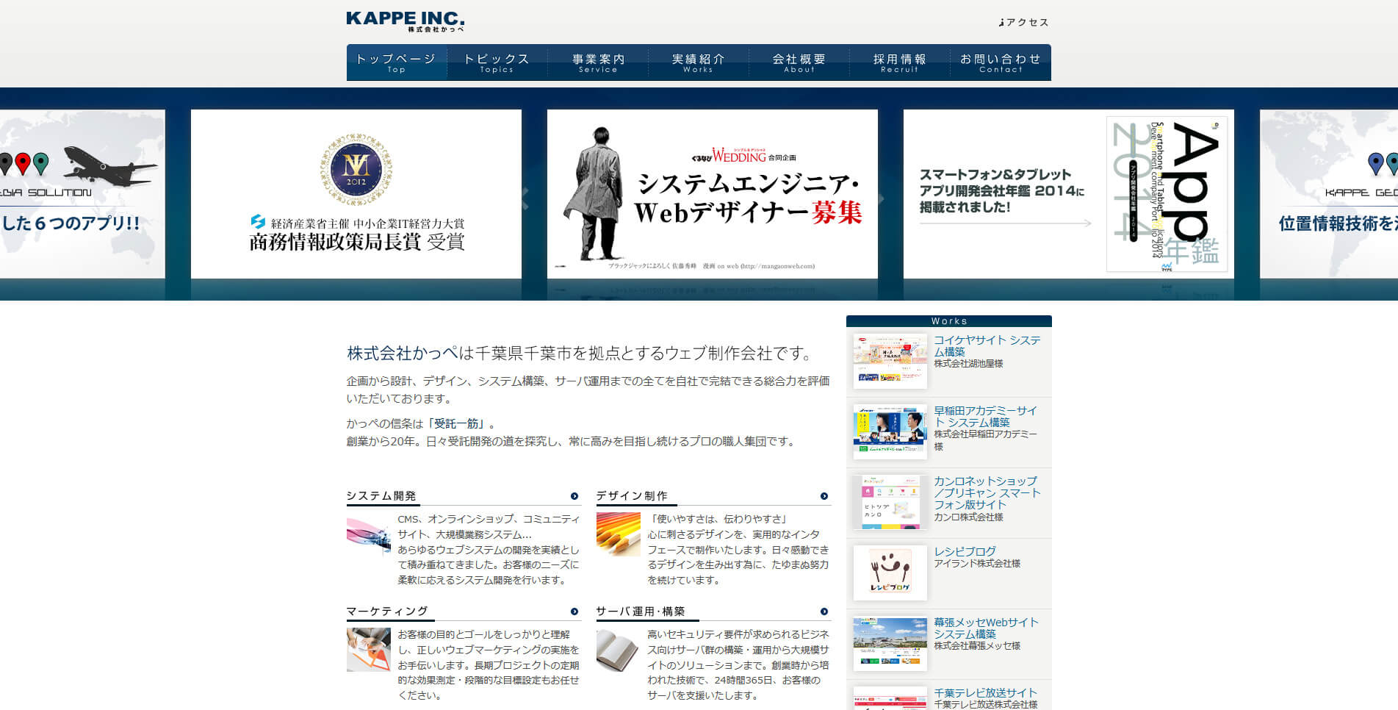Click 株式会社湖池屋様 text

968,364
